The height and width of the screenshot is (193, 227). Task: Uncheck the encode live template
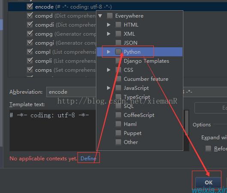(30, 6)
